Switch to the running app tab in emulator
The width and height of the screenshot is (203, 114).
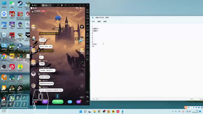(x=46, y=5)
